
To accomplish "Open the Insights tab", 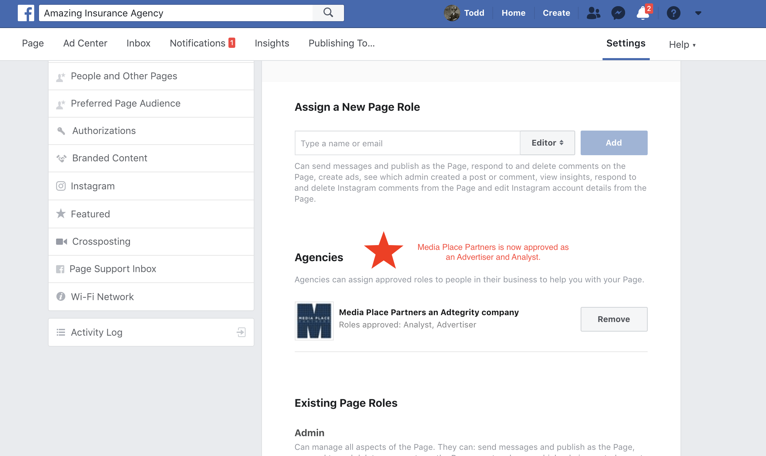I will [x=272, y=43].
